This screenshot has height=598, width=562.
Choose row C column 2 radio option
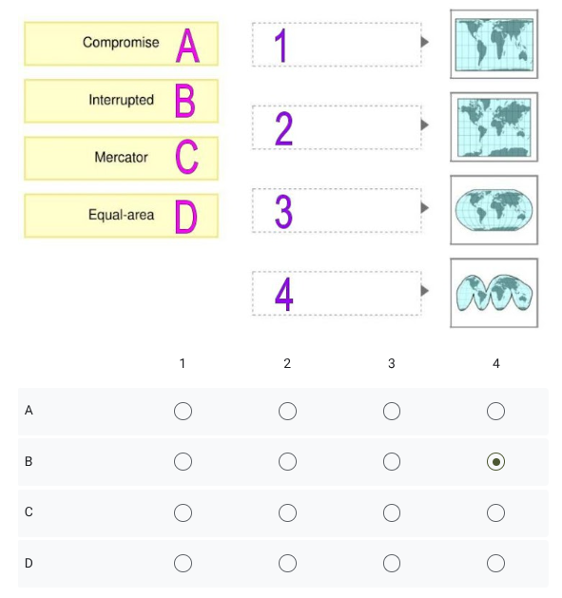(x=287, y=513)
